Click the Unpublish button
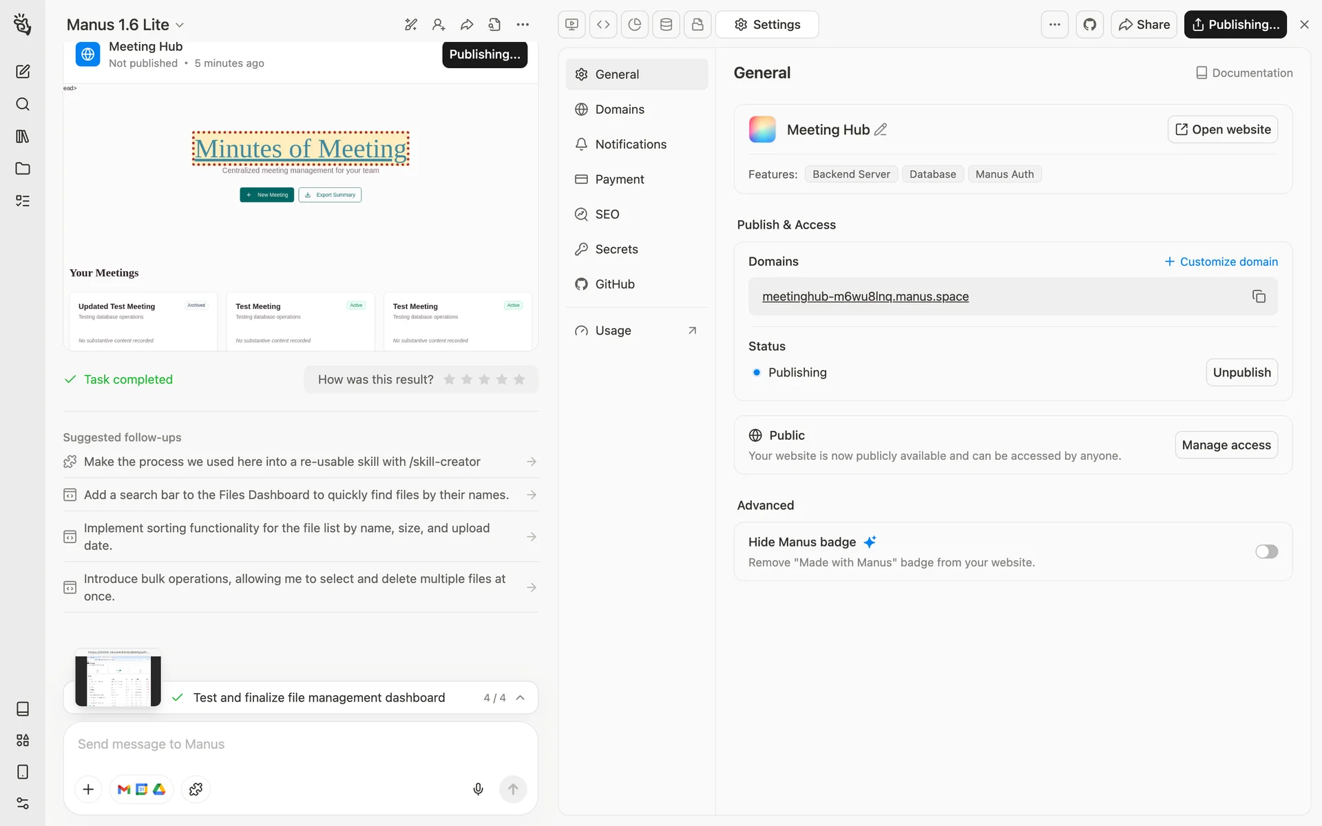 pos(1241,372)
